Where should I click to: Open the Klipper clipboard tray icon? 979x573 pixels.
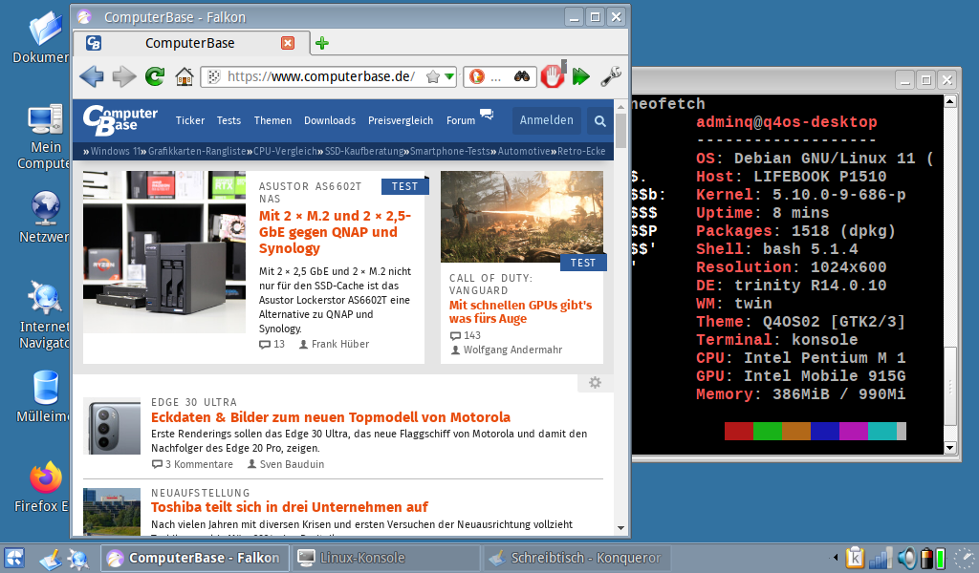[x=855, y=558]
